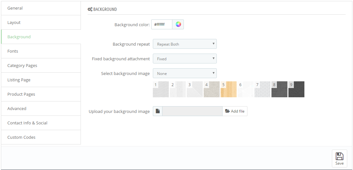Click the gears icon beside BACKGROUND heading
The image size is (353, 170).
click(90, 9)
